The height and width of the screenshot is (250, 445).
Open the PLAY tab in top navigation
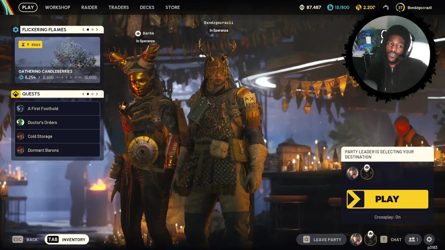[28, 7]
